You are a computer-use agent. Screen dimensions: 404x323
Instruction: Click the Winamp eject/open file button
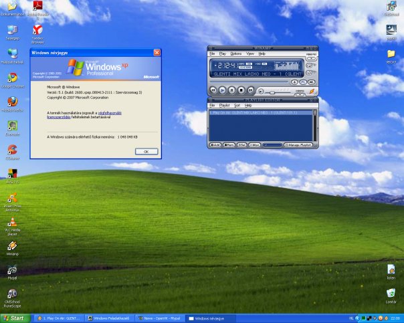[x=294, y=82]
